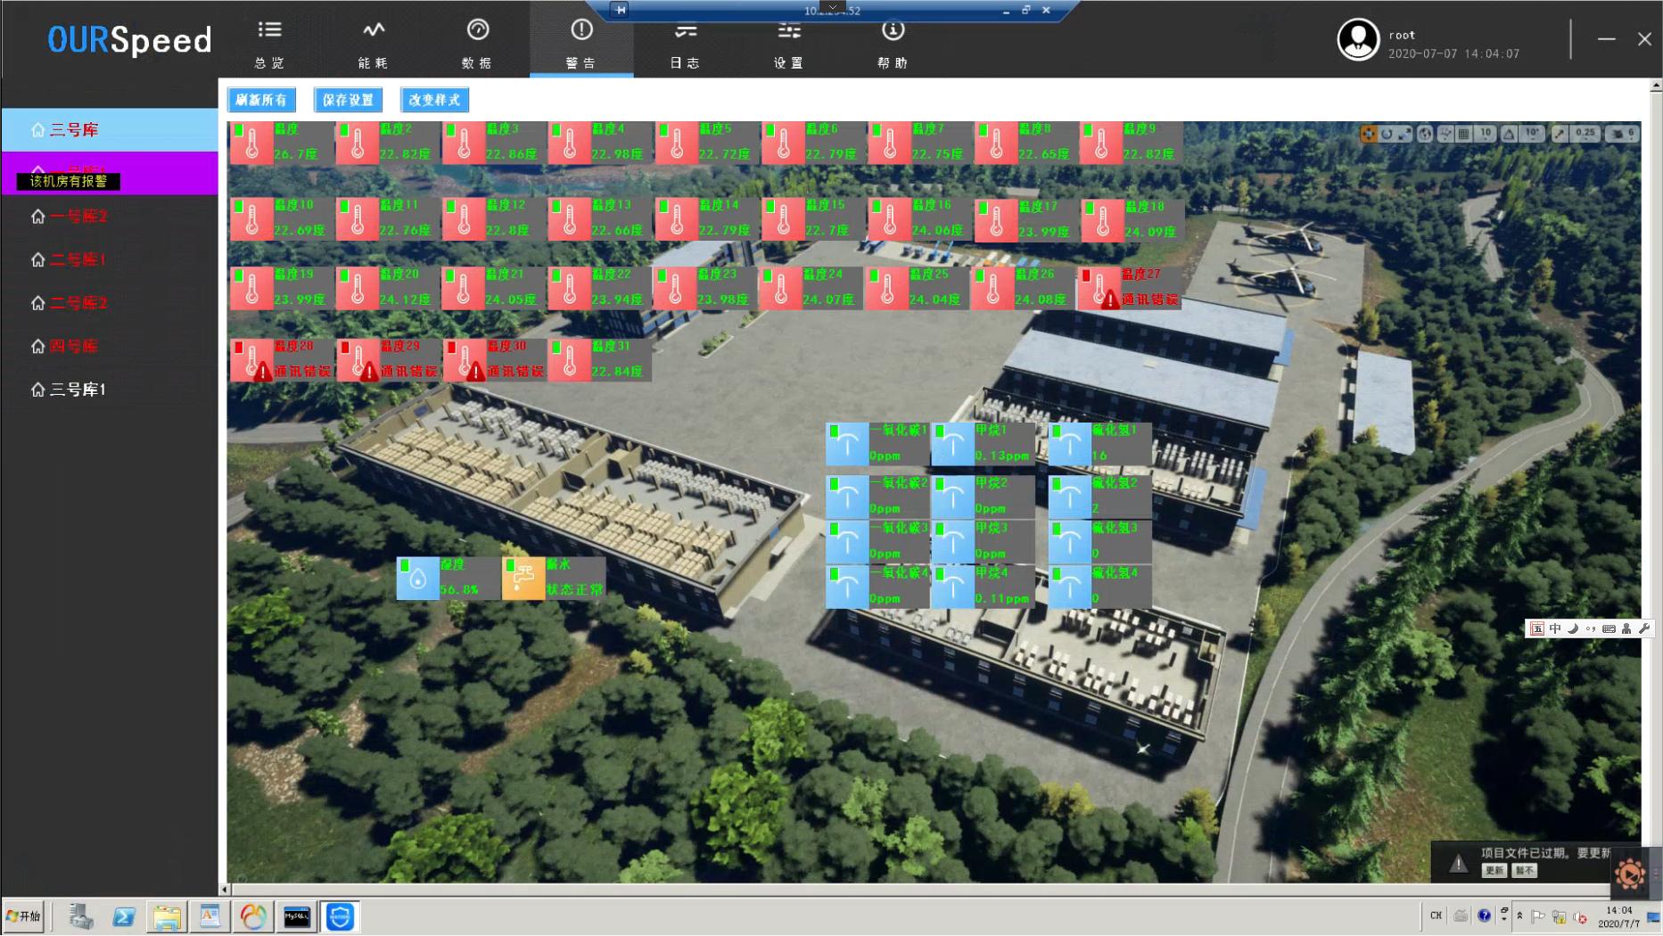Open the MySQL console in taskbar
Image resolution: width=1663 pixels, height=936 pixels.
tap(296, 916)
